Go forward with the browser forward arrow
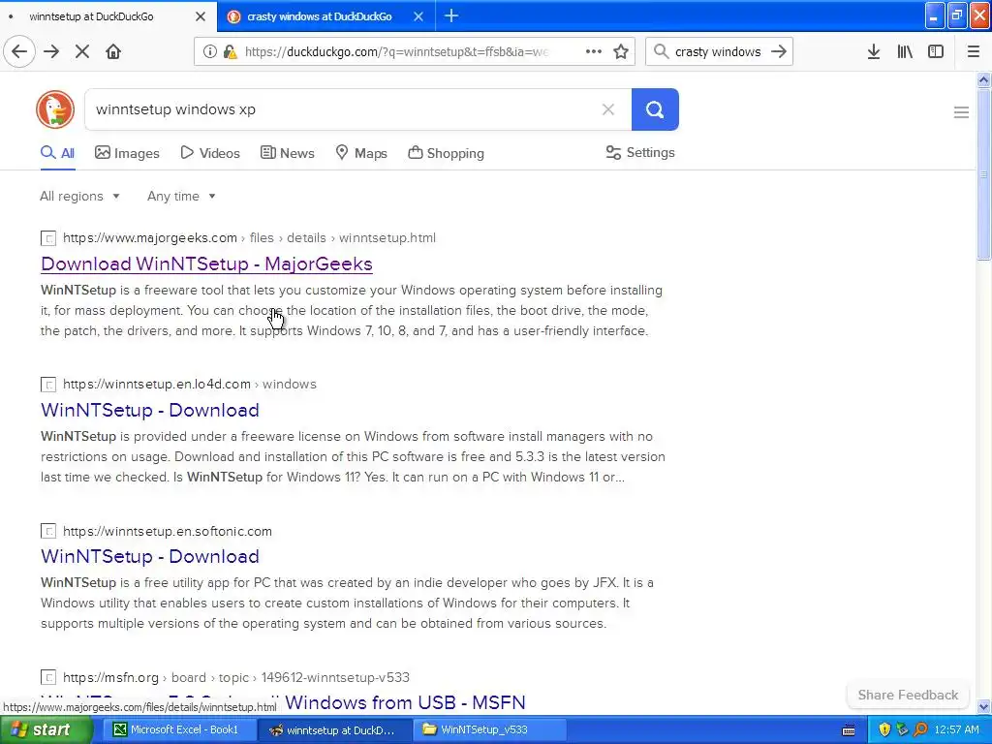This screenshot has height=744, width=992. [x=51, y=51]
